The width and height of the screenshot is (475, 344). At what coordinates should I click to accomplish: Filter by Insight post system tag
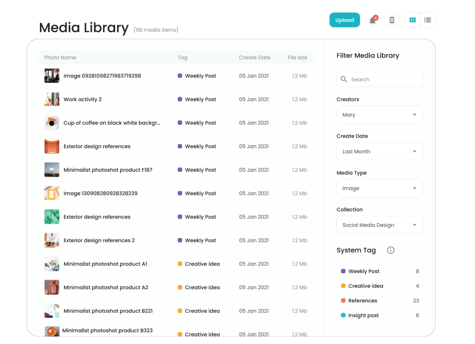[380, 315]
